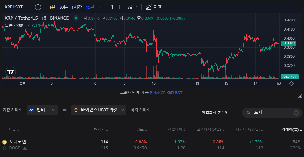This screenshot has height=157, width=304.
Task: Select the 15분 timeframe
Action: click(90, 7)
